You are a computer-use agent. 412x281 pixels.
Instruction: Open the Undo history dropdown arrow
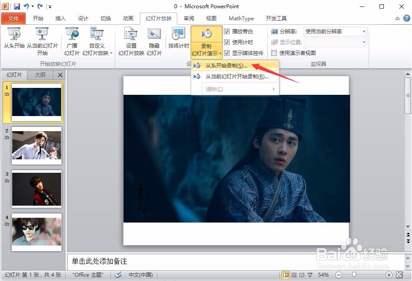click(32, 6)
